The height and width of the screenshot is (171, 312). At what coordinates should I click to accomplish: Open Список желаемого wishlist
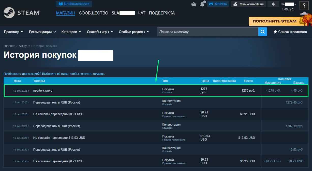290,32
